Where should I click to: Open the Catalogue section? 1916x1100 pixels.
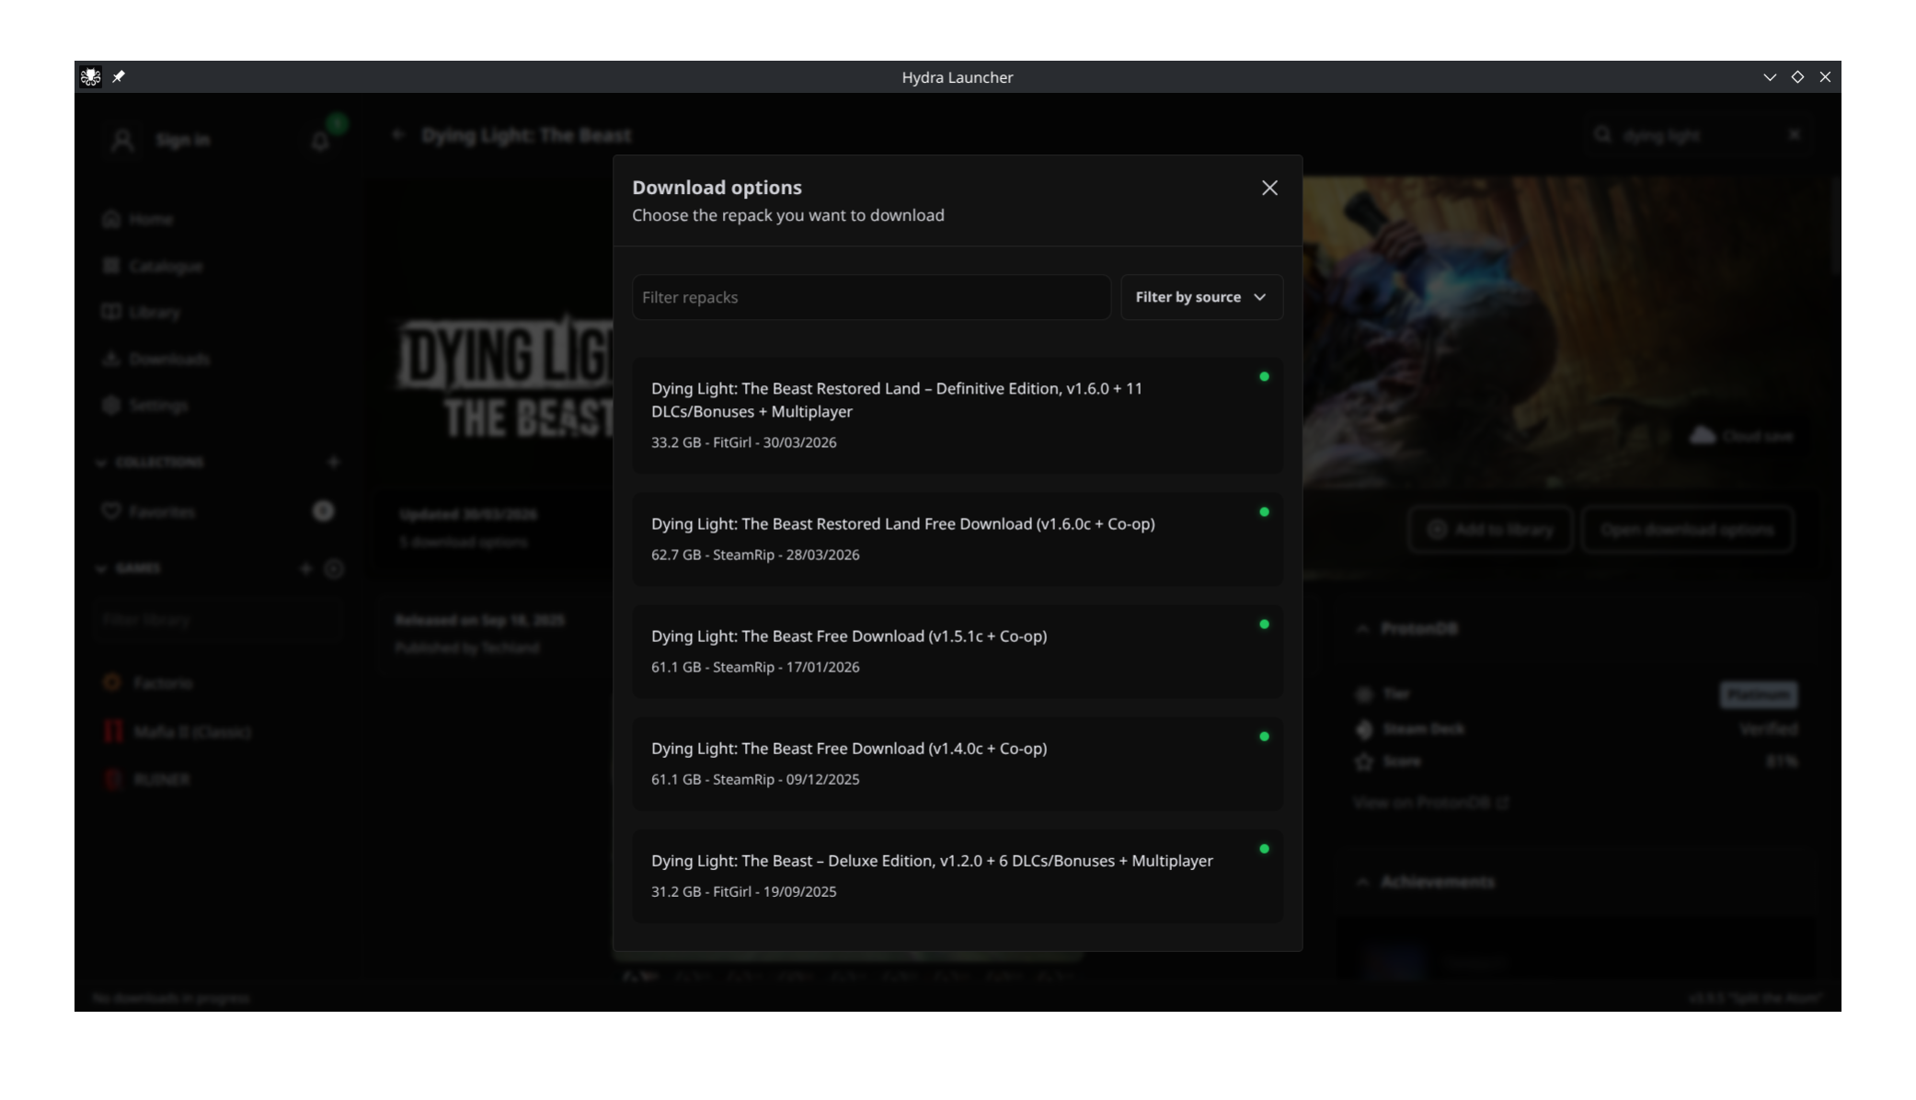166,266
